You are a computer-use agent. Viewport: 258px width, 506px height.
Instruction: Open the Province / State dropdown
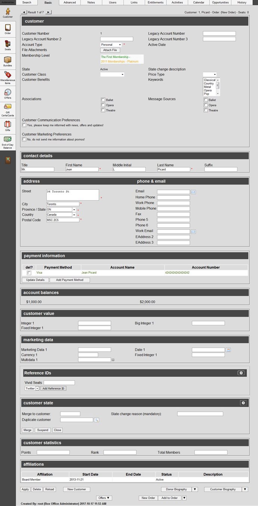click(61, 210)
